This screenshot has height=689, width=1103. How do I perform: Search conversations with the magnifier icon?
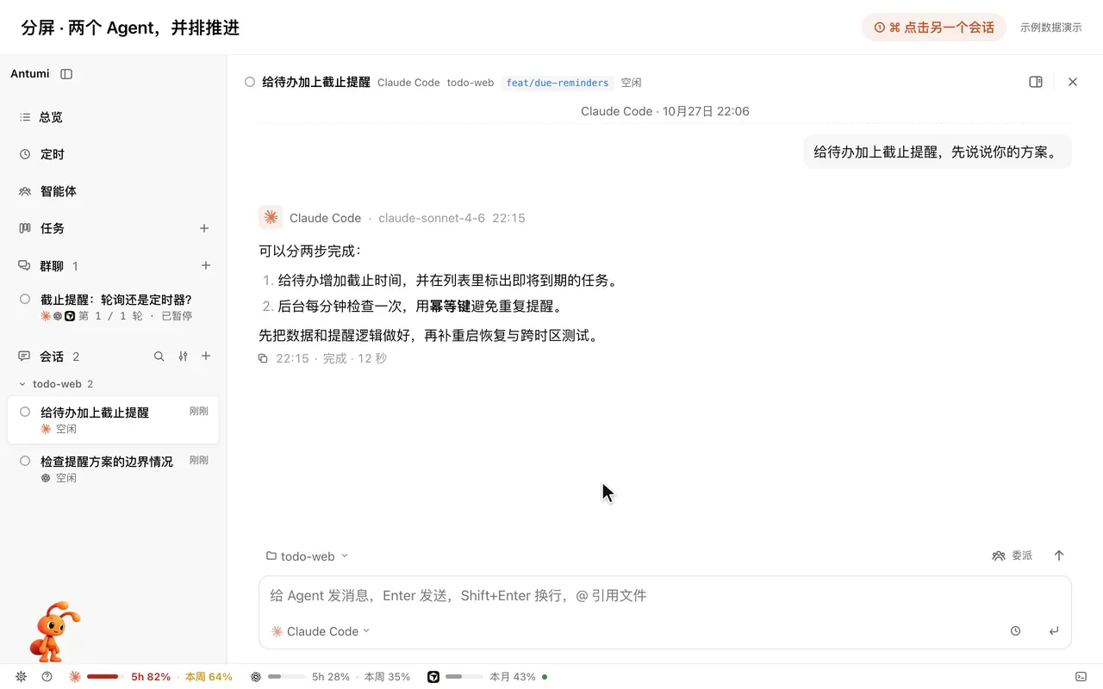point(159,357)
